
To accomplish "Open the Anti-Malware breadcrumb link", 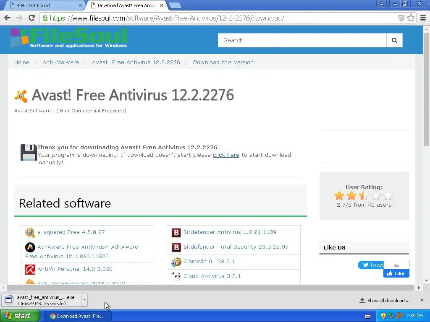I will point(60,62).
